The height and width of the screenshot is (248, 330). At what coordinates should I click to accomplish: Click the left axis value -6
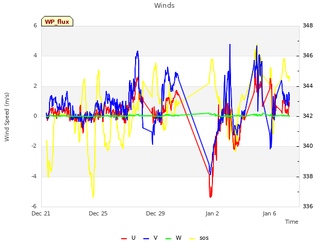click(x=35, y=206)
